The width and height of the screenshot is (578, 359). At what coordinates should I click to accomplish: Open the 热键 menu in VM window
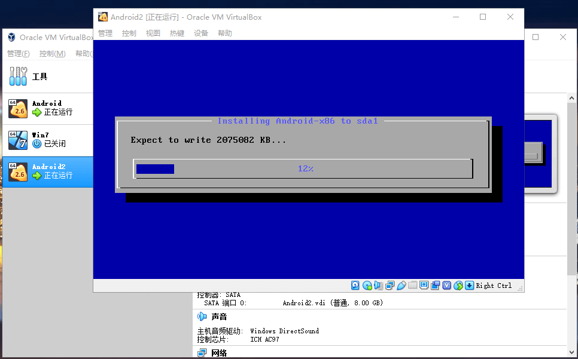click(177, 33)
